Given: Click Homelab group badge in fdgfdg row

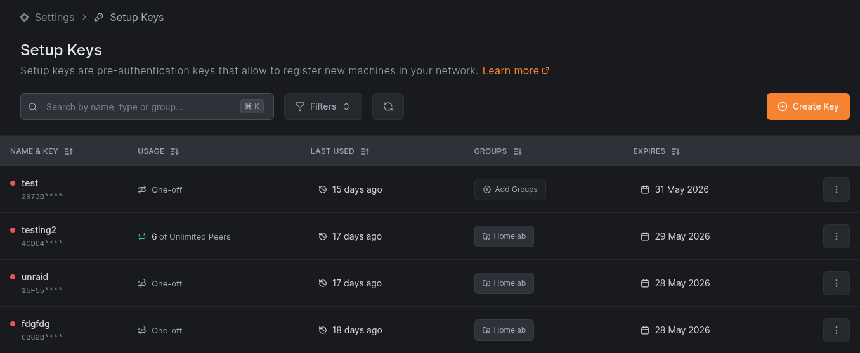Looking at the screenshot, I should click(504, 330).
